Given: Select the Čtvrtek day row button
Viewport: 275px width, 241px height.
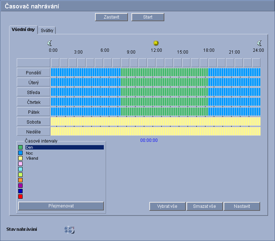Looking at the screenshot, I should coord(34,102).
